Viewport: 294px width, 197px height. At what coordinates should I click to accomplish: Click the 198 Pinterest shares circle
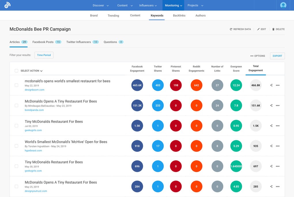(x=176, y=85)
